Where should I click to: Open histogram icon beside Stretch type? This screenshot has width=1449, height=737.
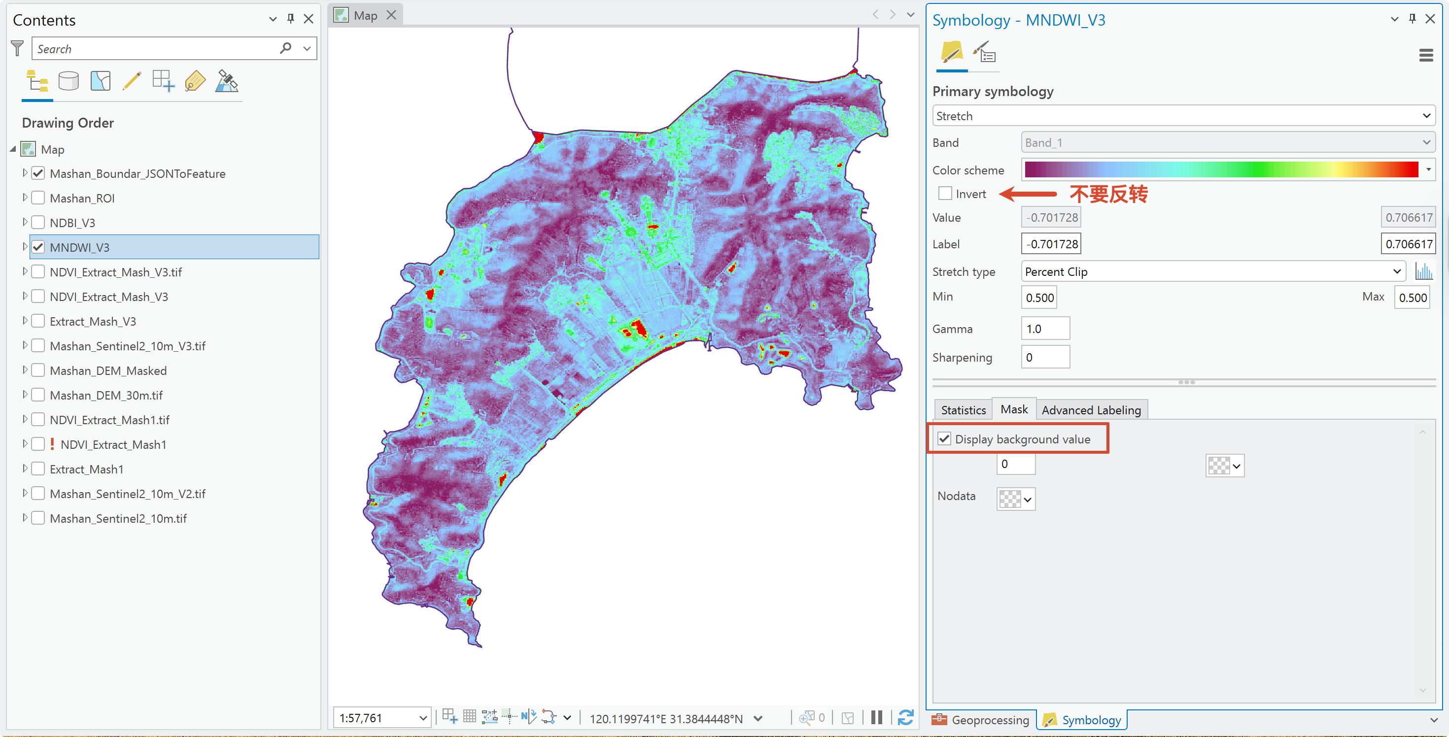point(1424,272)
